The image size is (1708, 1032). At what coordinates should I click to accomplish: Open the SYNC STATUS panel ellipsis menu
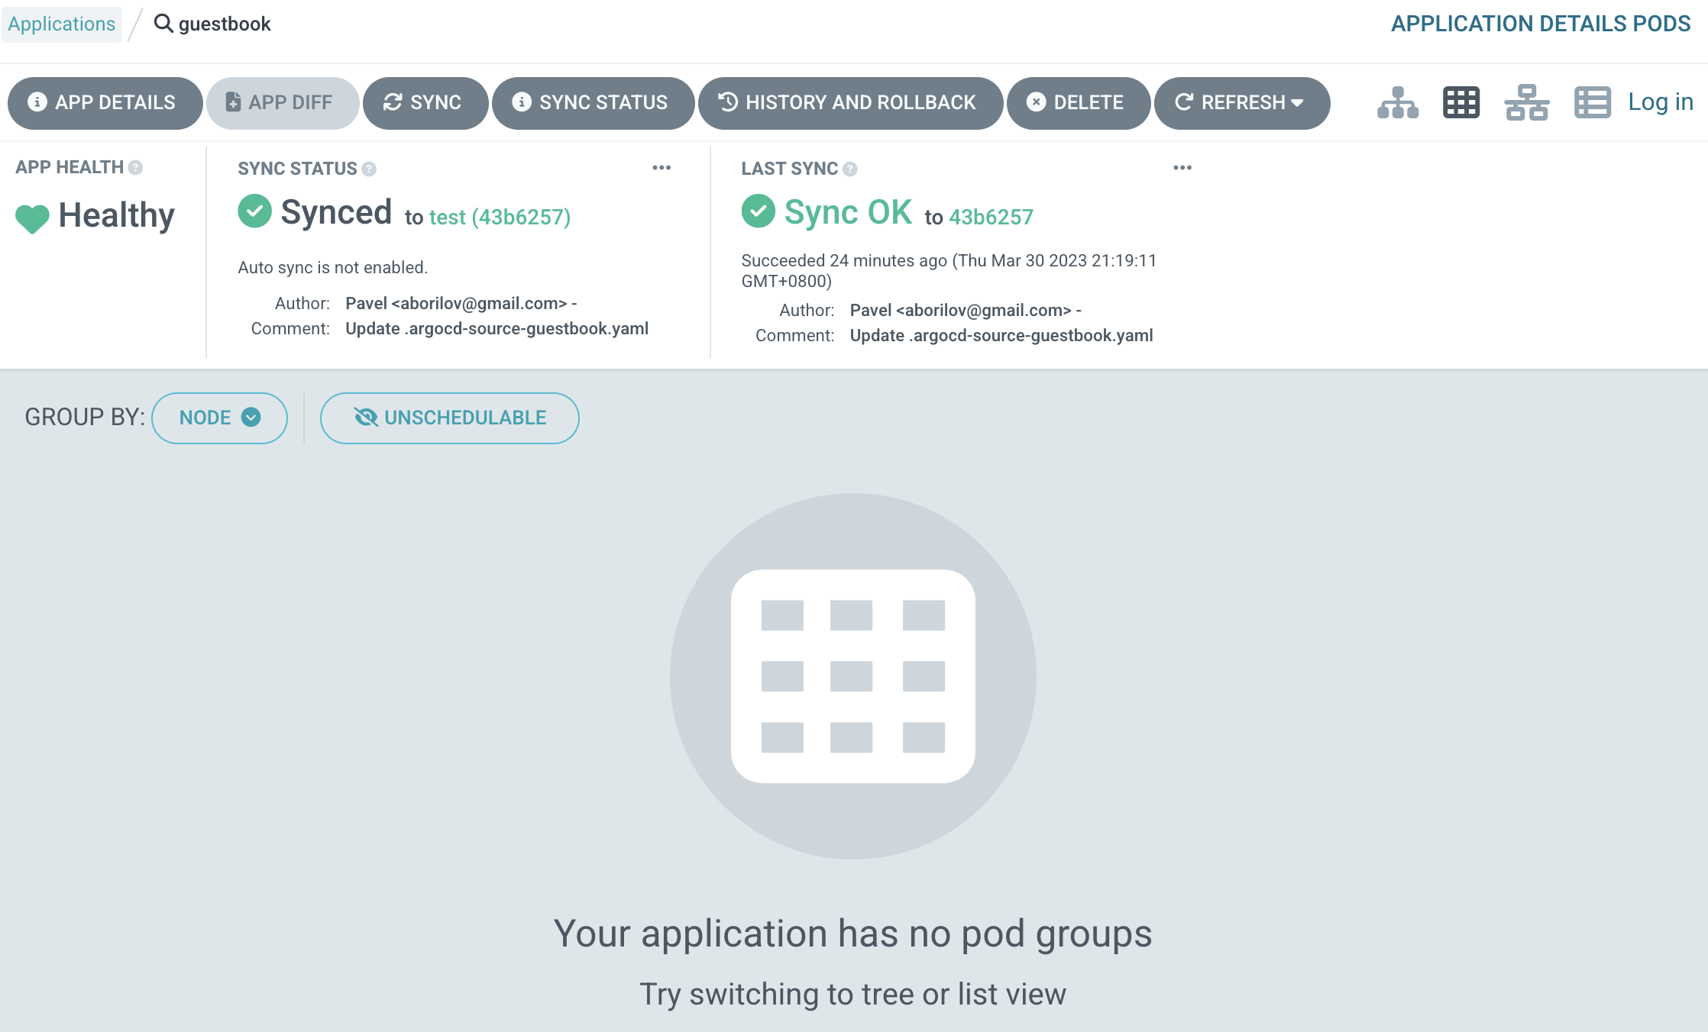(x=660, y=167)
